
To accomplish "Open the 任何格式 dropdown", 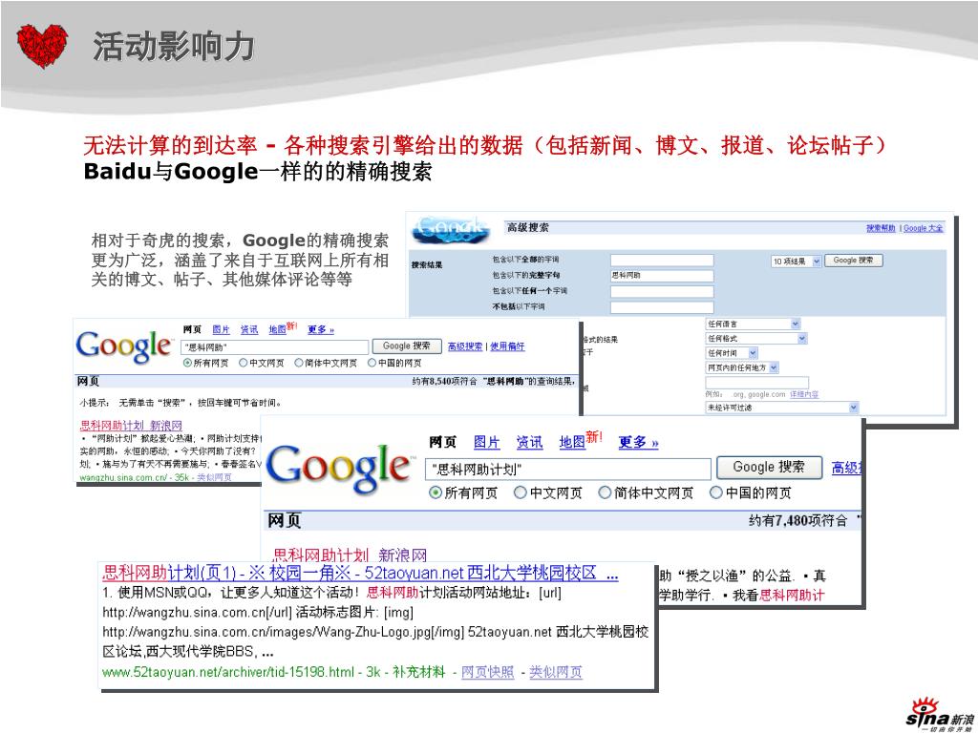I will 756,339.
